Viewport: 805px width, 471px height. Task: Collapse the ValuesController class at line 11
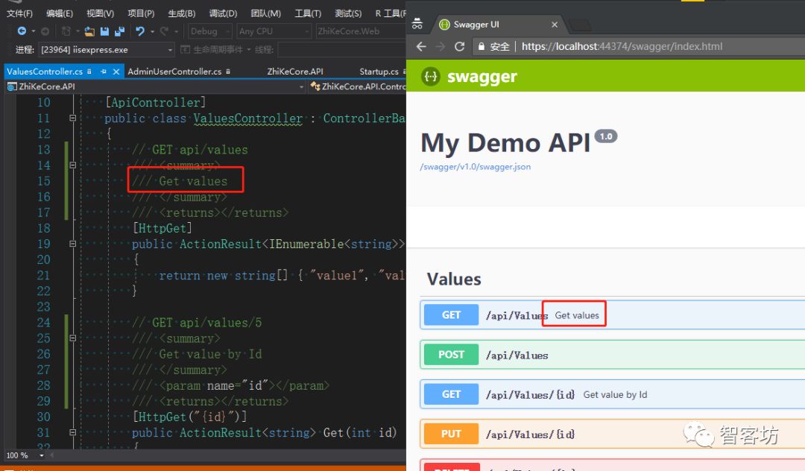[72, 118]
